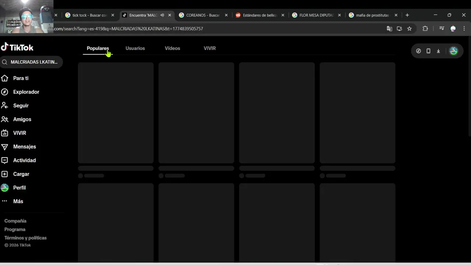Open a new tab with plus button
Screen dimensions: 471x265
click(x=407, y=15)
